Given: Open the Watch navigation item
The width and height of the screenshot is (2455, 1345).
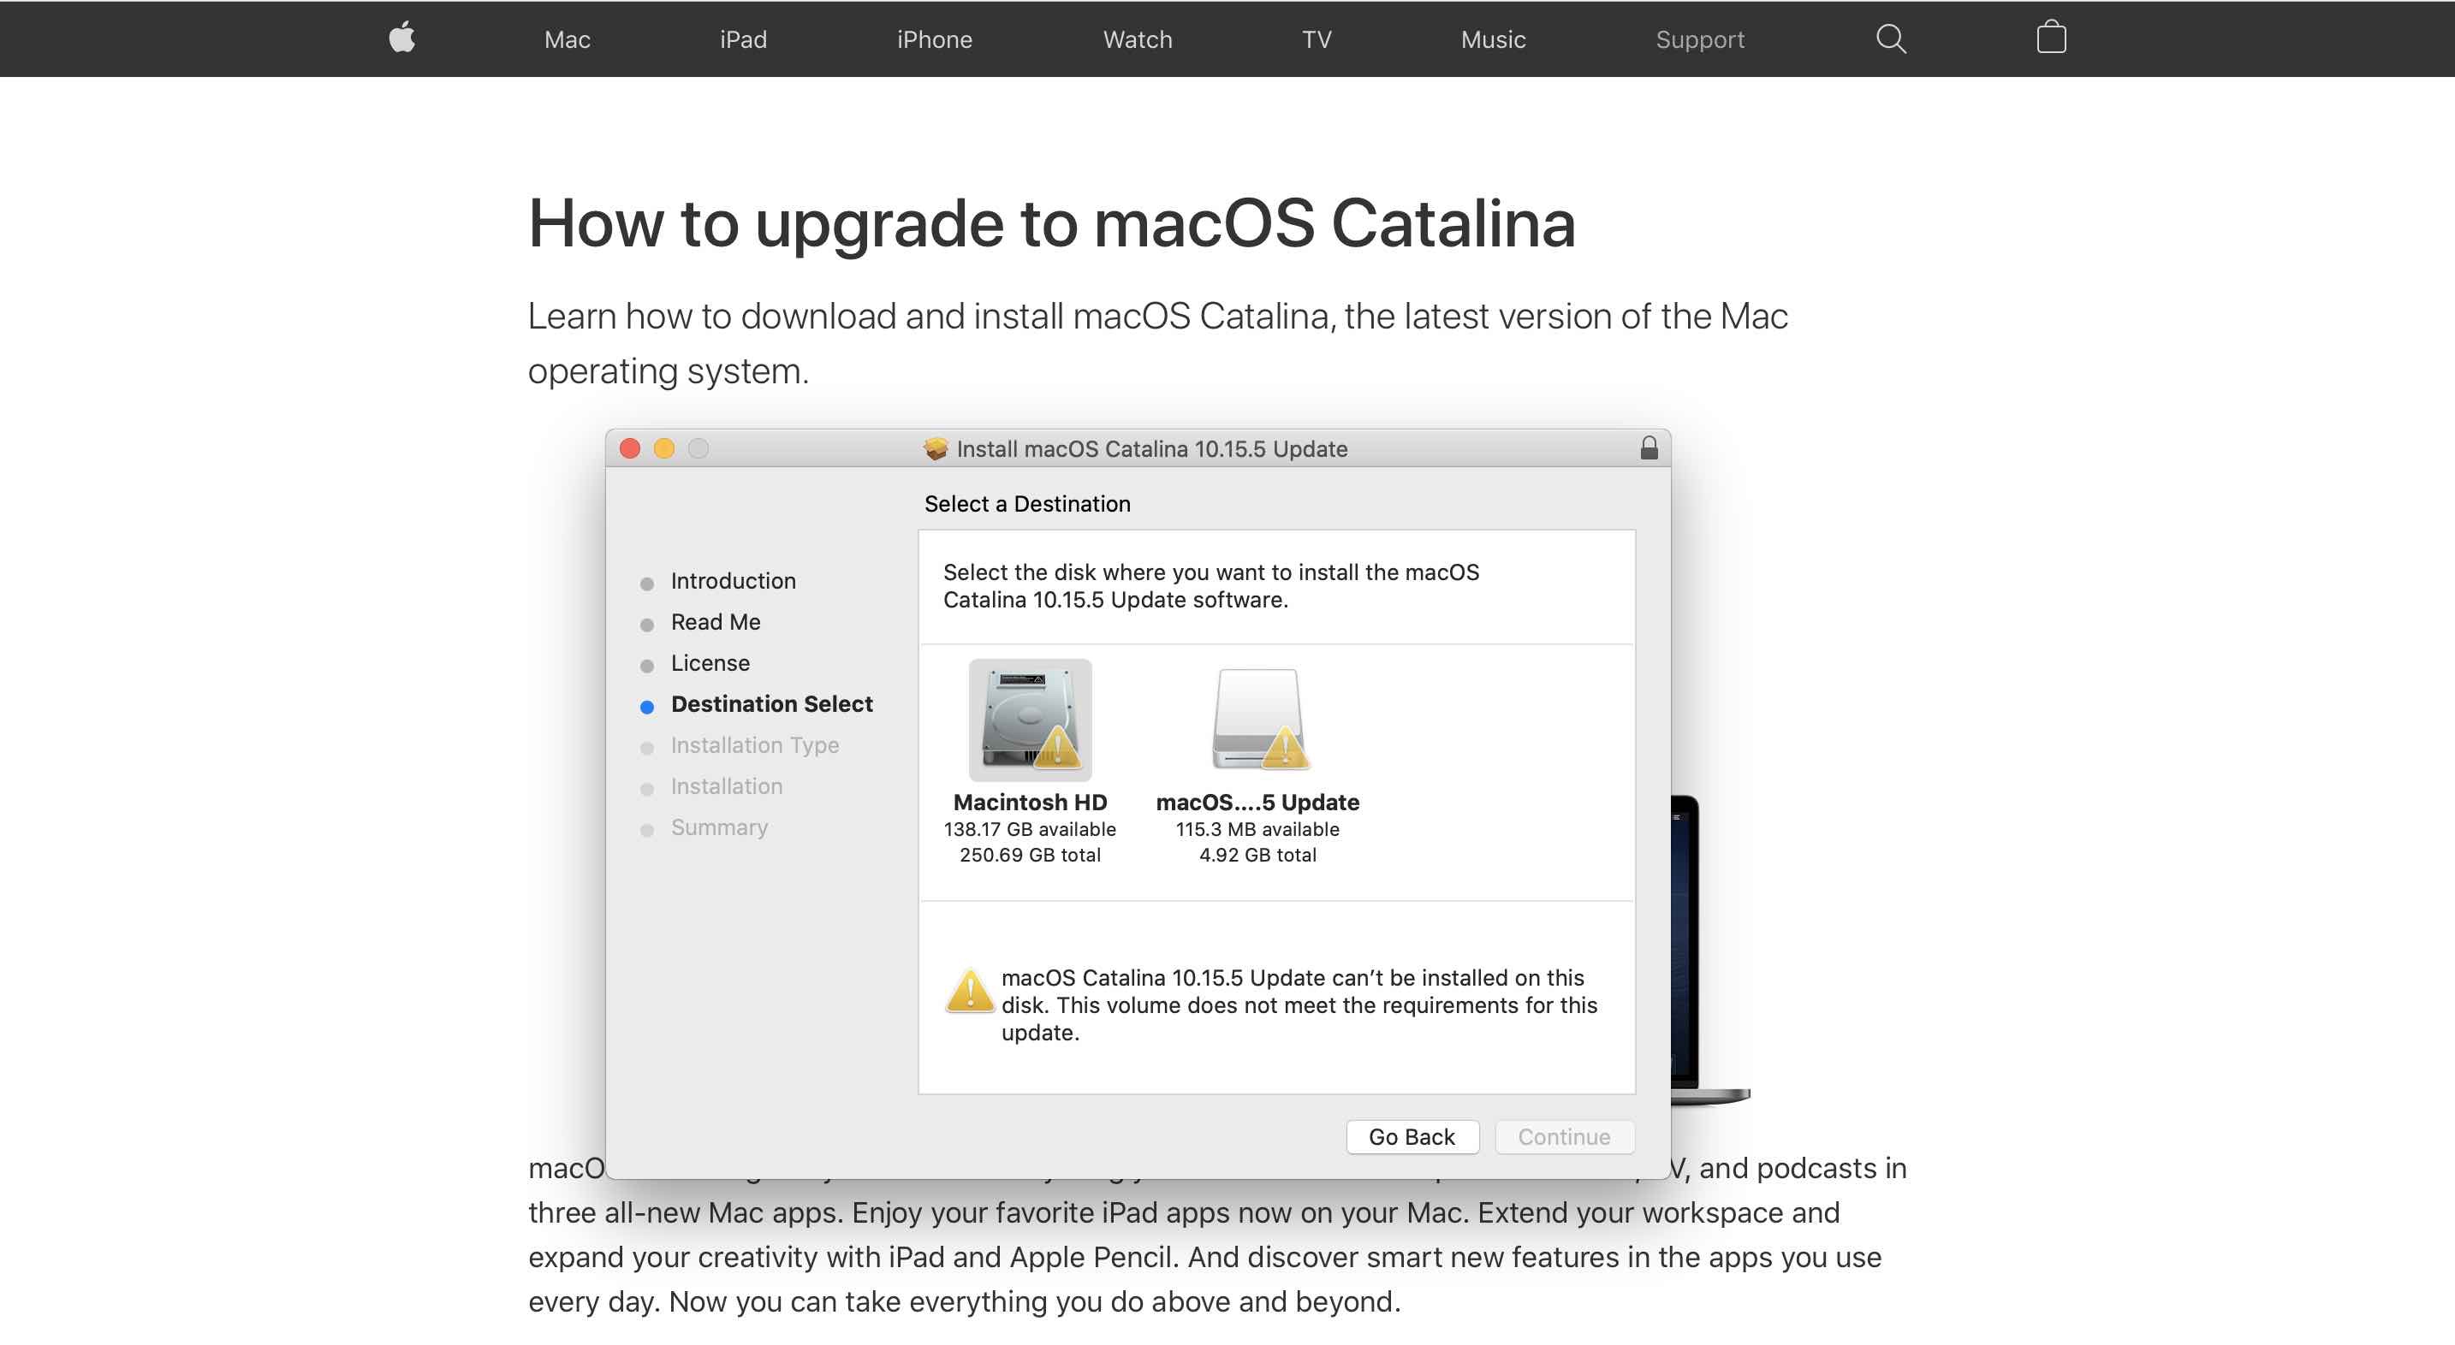Looking at the screenshot, I should (x=1137, y=39).
